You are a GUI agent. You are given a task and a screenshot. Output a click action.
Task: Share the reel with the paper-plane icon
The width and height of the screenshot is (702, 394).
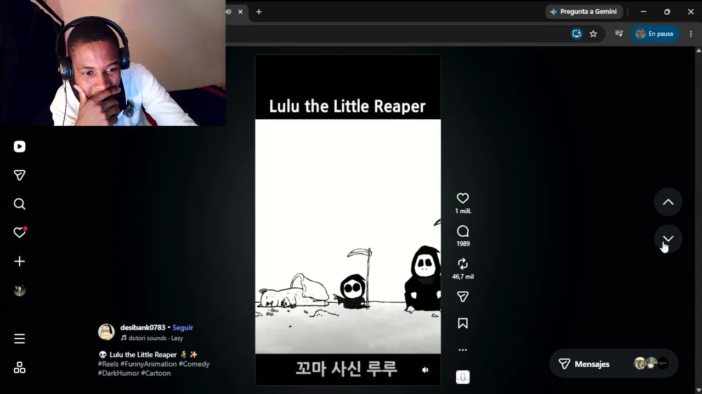(x=463, y=297)
